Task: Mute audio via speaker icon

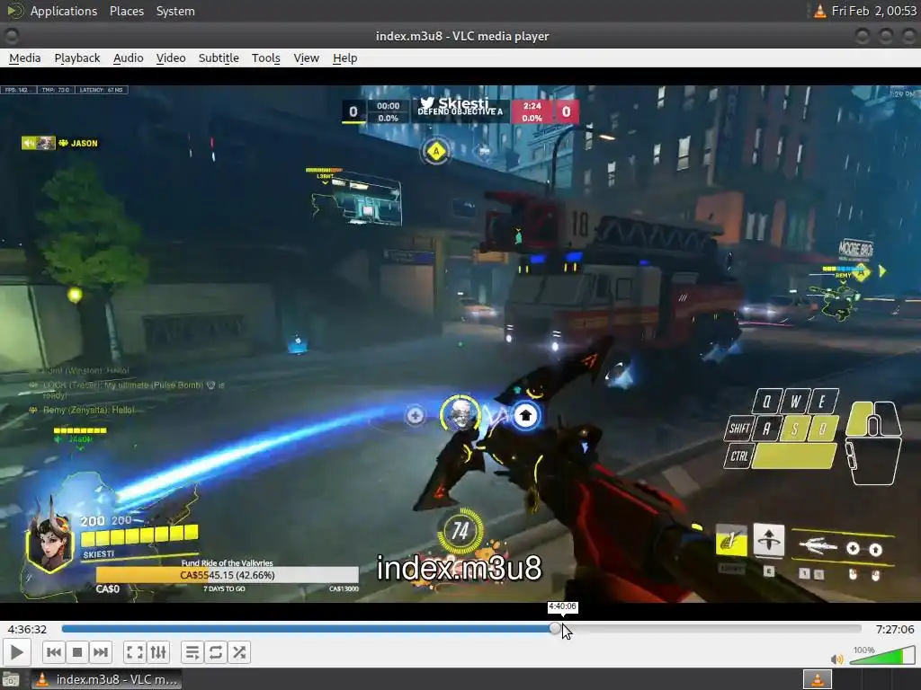Action: click(x=837, y=659)
